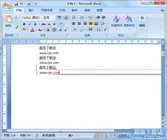Apply distributed alignment
167x140 pixels.
click(x=96, y=24)
